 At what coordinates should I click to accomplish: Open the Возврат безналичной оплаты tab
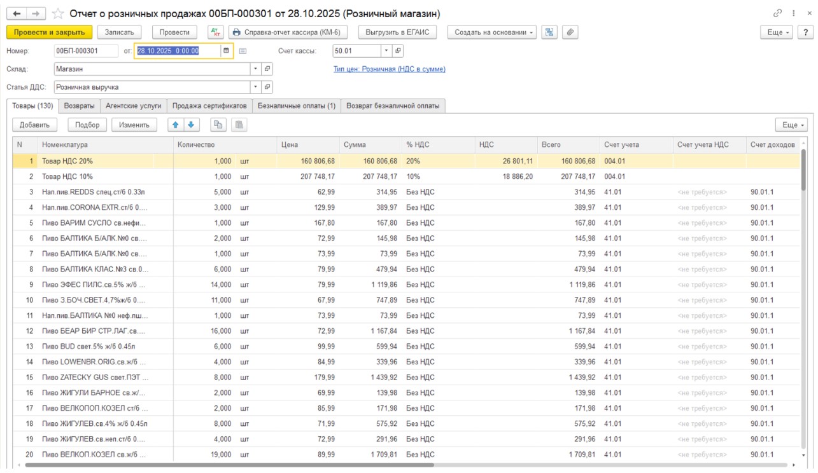pyautogui.click(x=393, y=106)
